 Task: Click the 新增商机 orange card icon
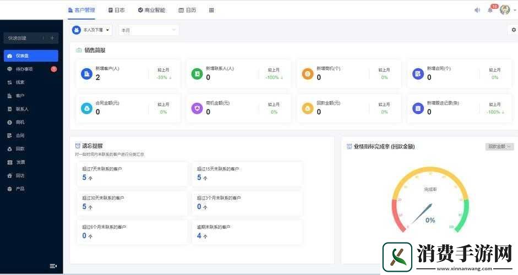308,74
